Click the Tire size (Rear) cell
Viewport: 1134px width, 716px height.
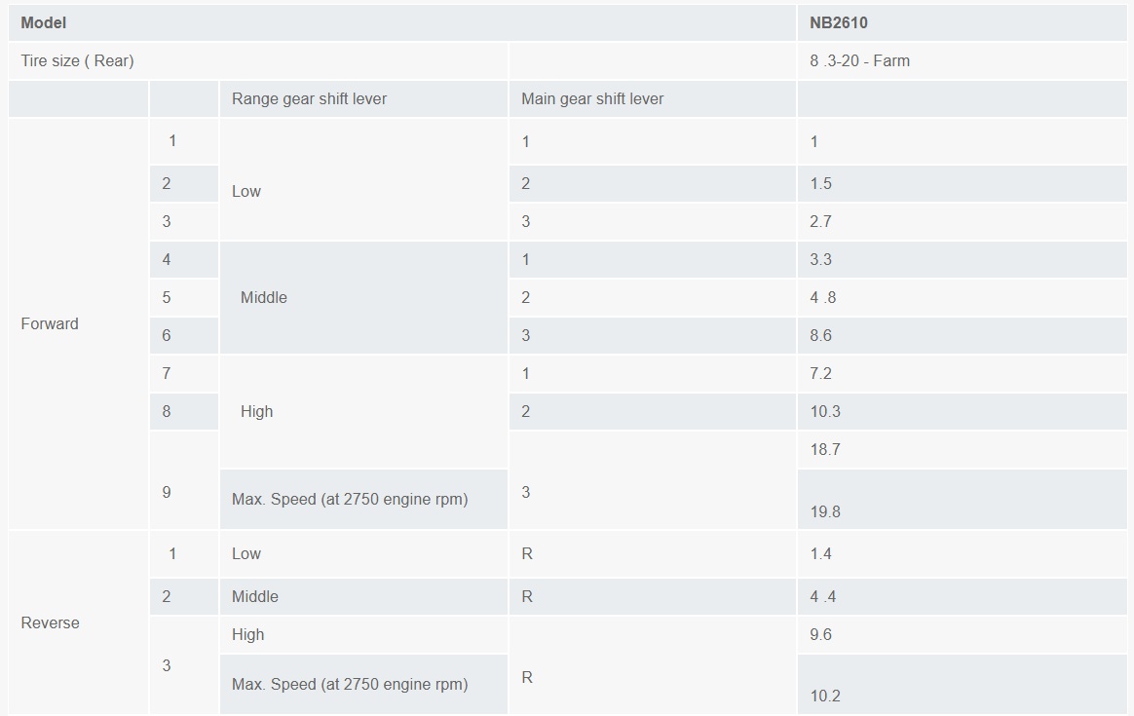[x=77, y=60]
